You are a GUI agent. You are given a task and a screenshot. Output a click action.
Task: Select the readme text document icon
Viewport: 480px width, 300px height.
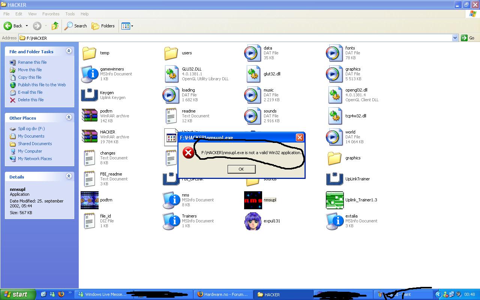(x=171, y=116)
